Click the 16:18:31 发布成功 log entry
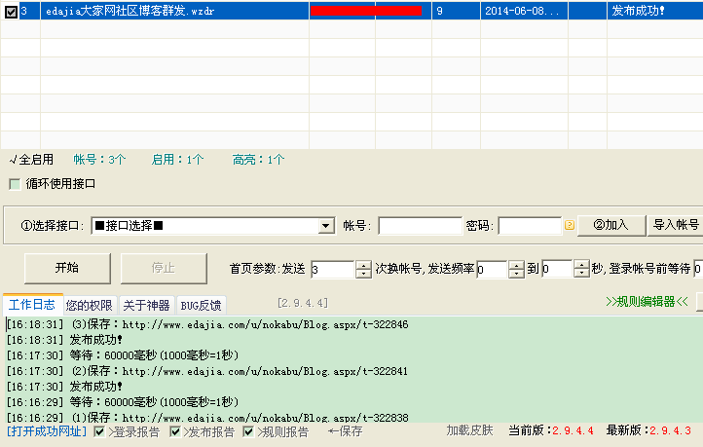The image size is (703, 447). (64, 340)
